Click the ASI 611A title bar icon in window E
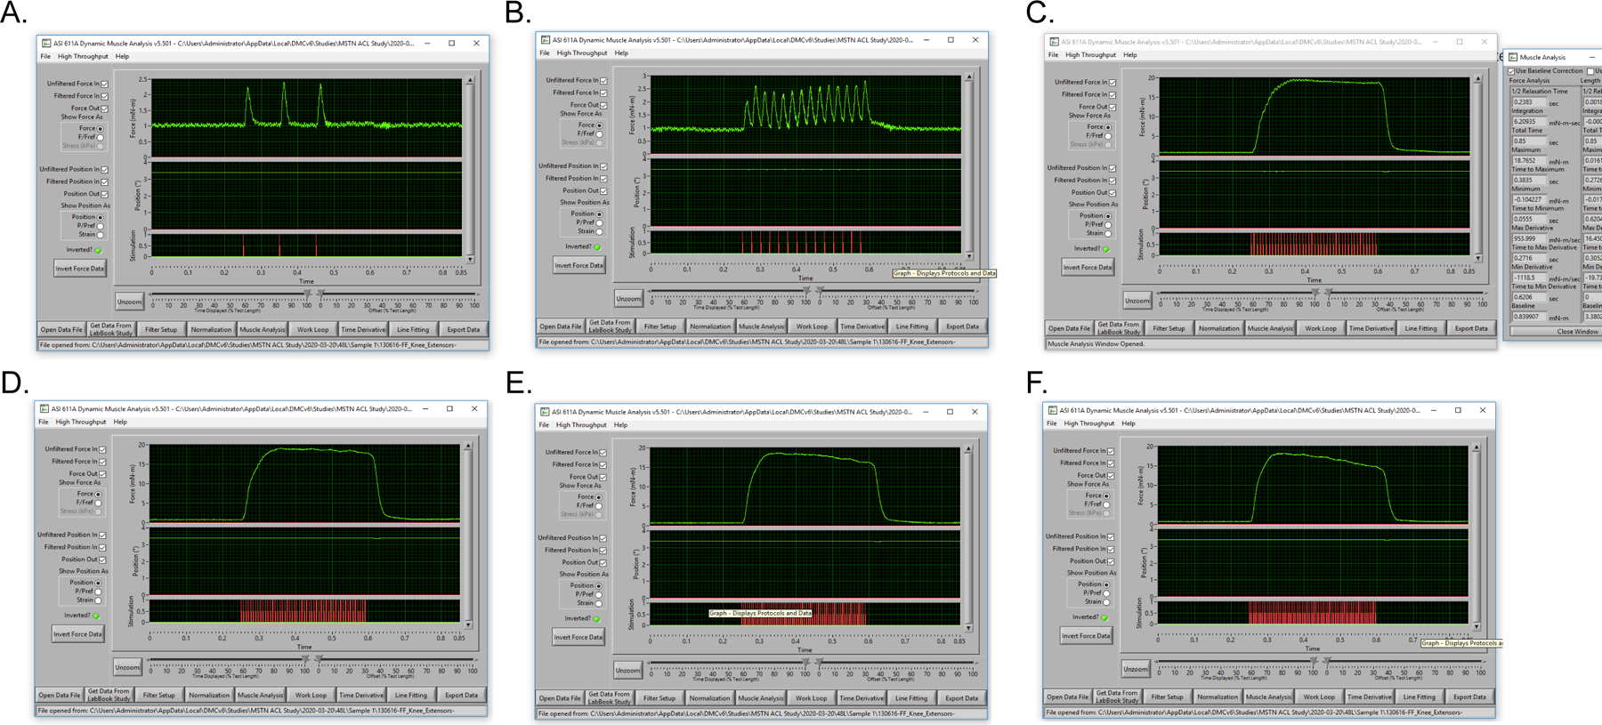1602x725 pixels. pos(544,412)
